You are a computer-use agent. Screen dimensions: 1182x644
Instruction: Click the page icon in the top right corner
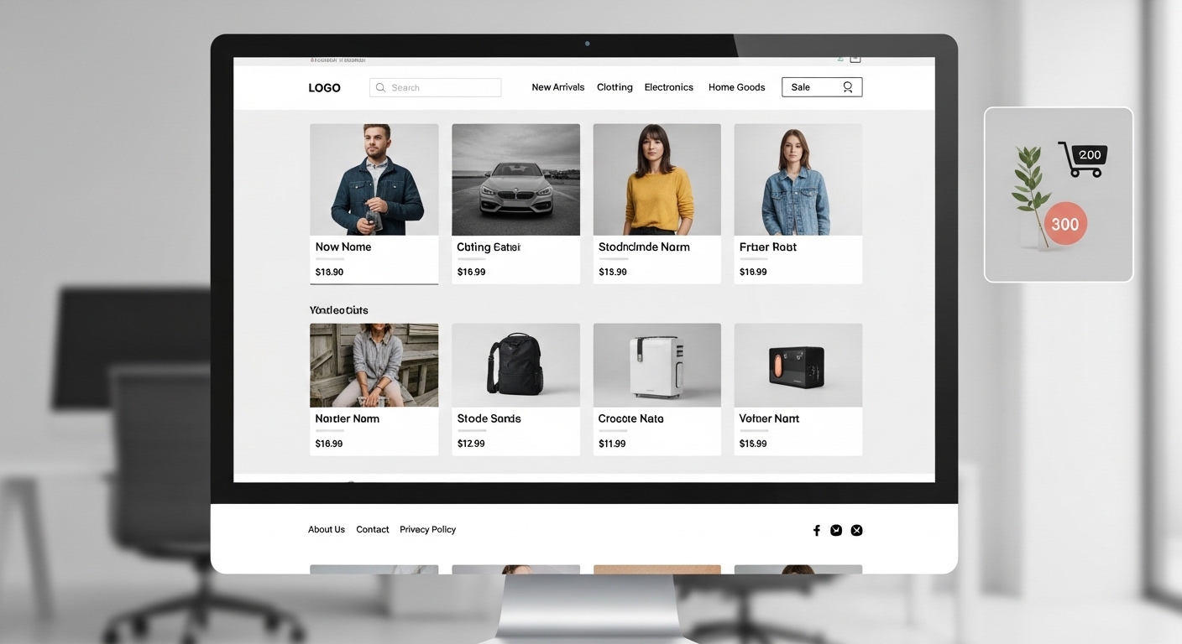click(x=855, y=59)
